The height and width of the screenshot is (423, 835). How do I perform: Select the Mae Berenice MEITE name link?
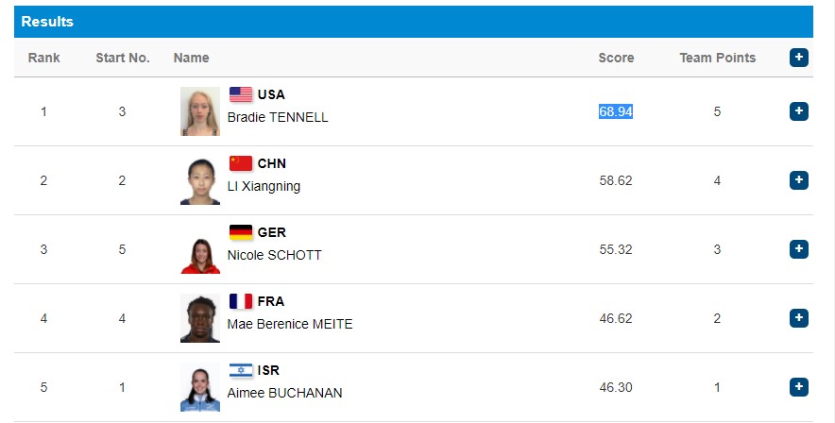pos(290,324)
